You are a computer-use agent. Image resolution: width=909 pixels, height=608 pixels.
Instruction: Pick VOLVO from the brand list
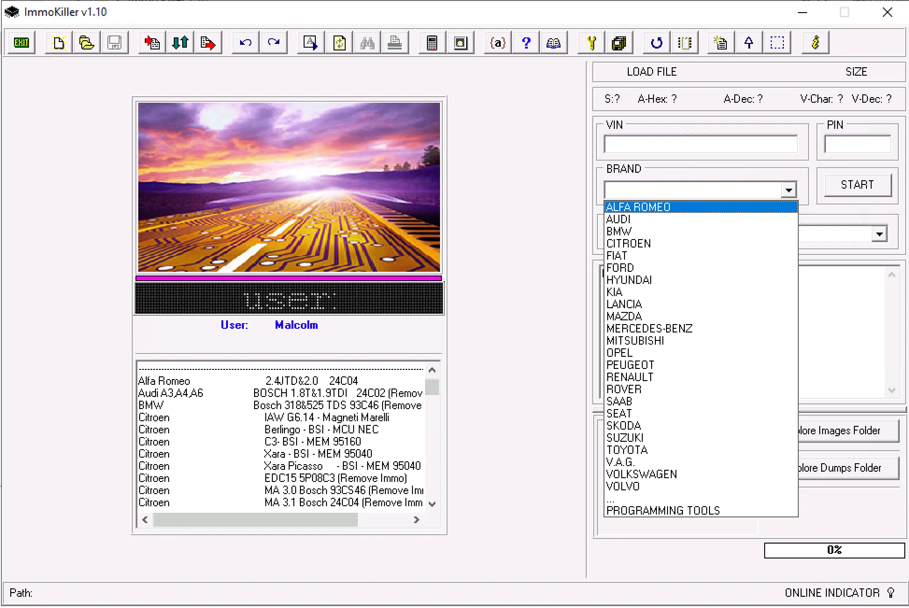pos(701,486)
